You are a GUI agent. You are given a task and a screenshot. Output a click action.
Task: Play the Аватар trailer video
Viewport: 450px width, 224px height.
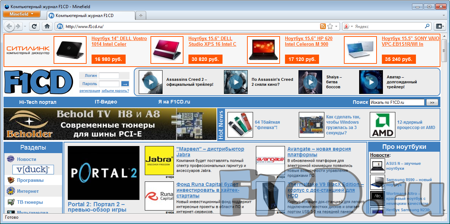click(371, 82)
